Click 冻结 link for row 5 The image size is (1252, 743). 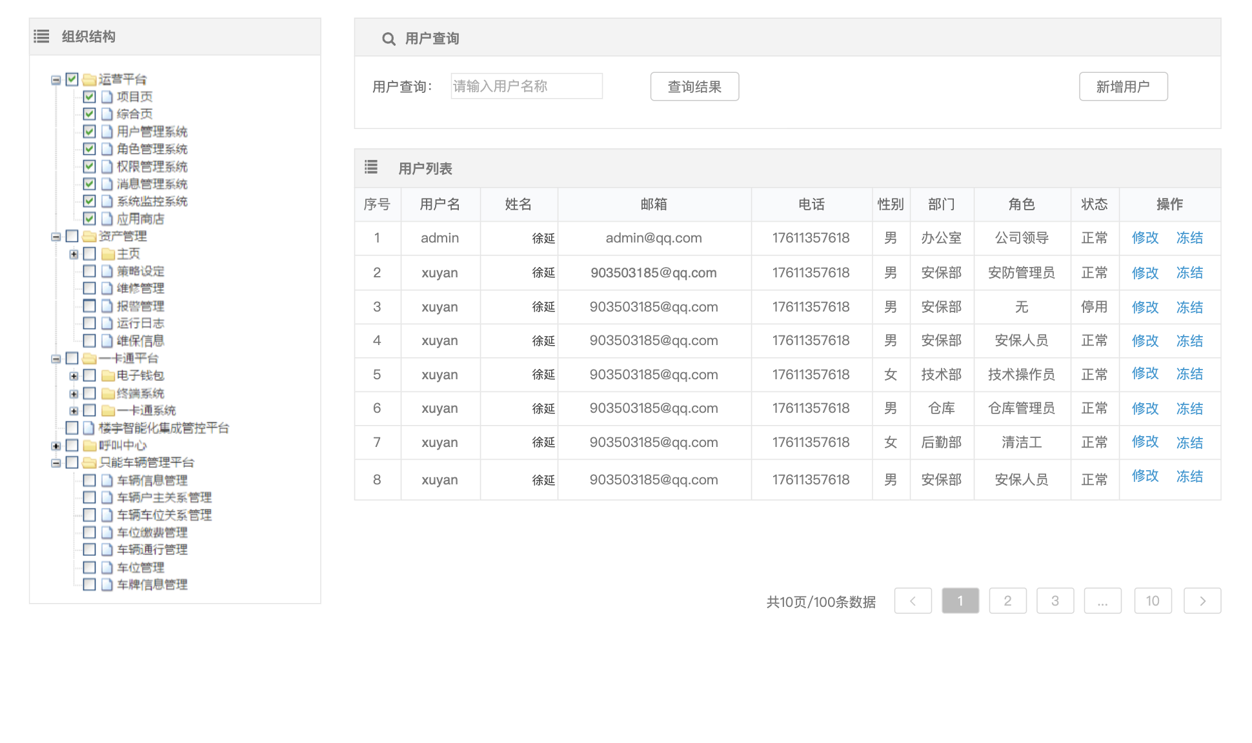click(1189, 374)
